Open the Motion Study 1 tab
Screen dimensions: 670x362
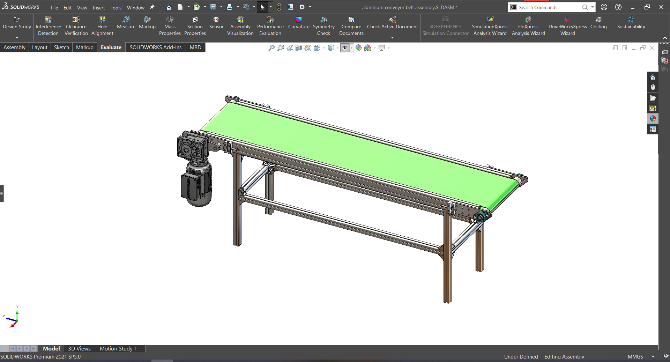click(x=118, y=348)
